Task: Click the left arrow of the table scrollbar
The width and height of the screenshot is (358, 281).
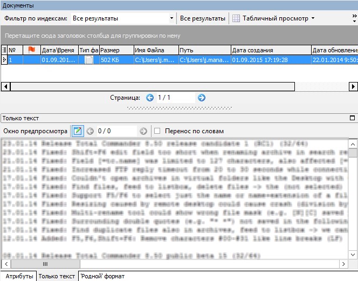Action: coord(6,87)
